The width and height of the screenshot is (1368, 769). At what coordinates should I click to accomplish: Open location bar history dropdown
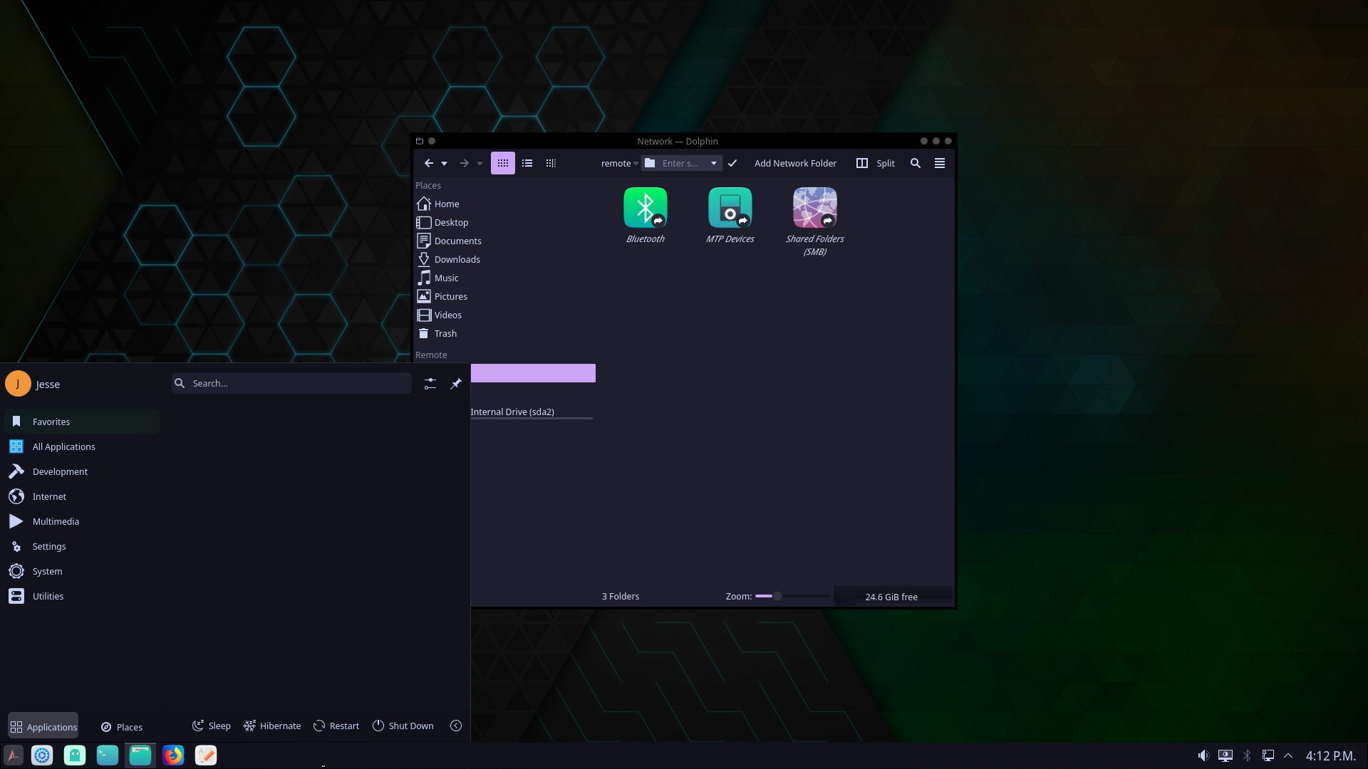tap(713, 163)
